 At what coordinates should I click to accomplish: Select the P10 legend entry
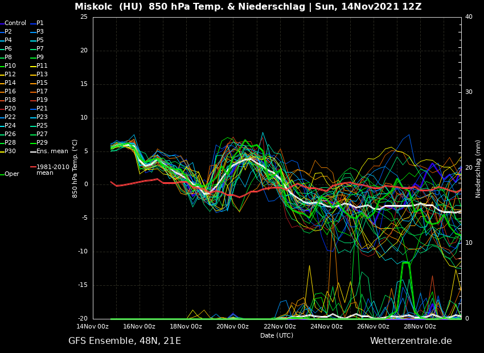tap(10, 66)
